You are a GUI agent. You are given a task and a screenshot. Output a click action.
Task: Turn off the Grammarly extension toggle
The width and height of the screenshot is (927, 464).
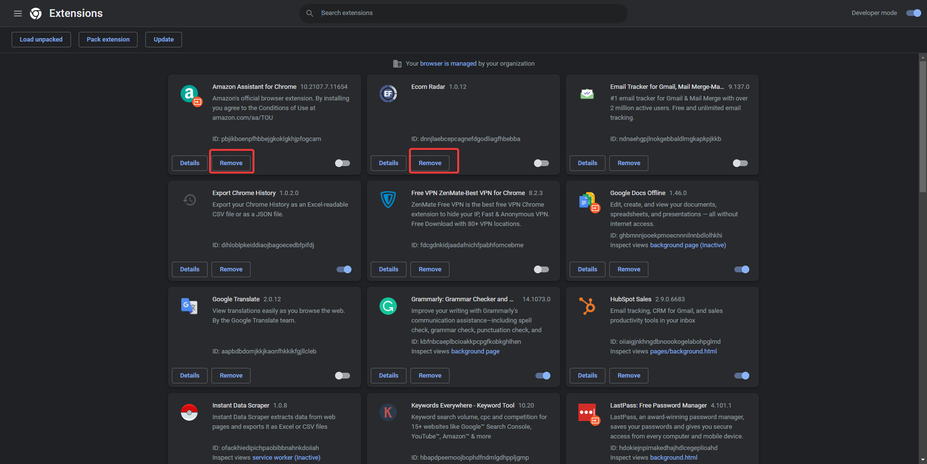543,376
